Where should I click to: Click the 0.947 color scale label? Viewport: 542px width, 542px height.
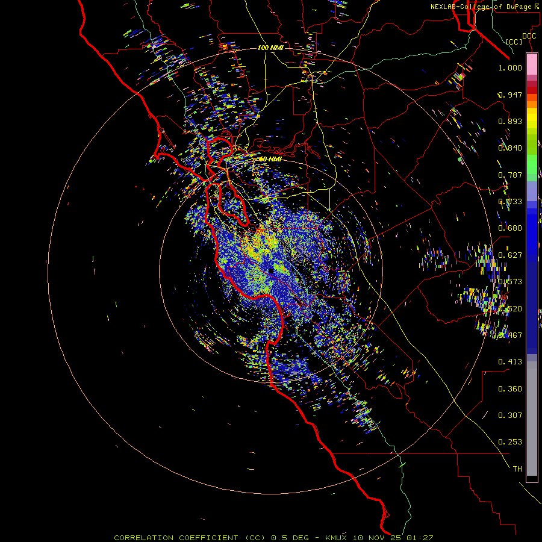coord(510,95)
